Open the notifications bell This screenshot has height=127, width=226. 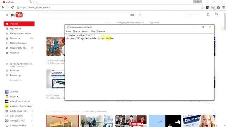coord(208,15)
